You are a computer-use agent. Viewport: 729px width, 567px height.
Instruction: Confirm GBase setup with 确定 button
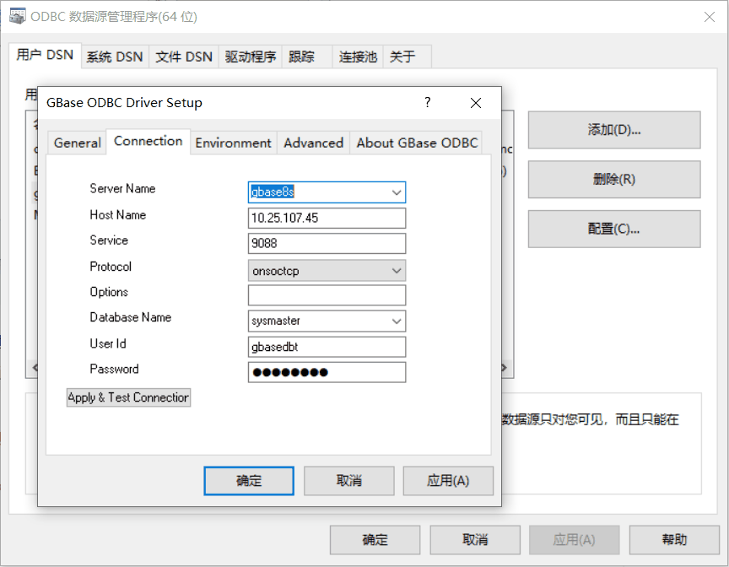coord(249,481)
